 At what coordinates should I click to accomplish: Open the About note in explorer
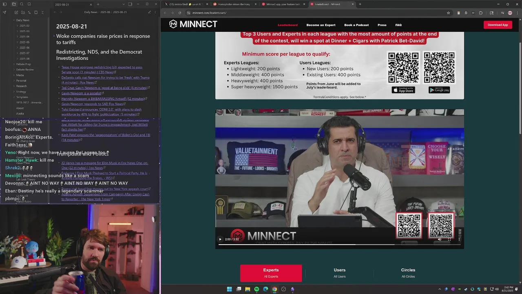(20, 108)
